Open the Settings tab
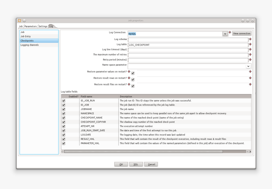This screenshot has height=189, width=272. (43, 26)
